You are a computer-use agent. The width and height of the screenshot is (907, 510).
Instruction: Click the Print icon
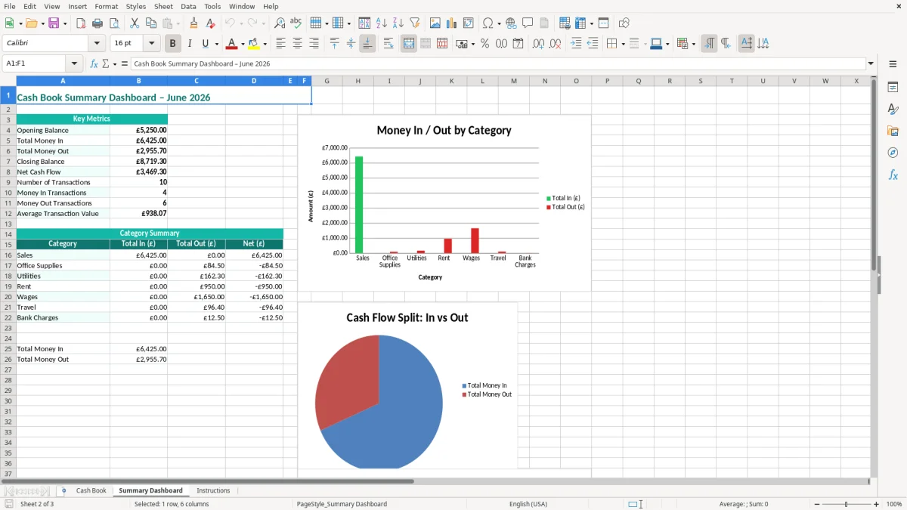pyautogui.click(x=98, y=23)
